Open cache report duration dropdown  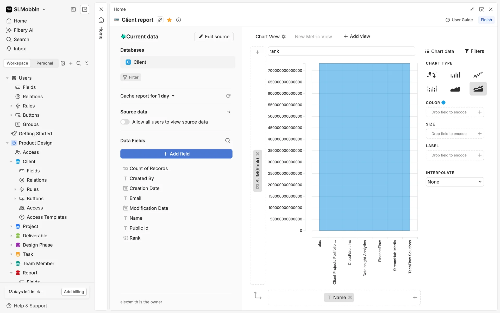[x=173, y=96]
